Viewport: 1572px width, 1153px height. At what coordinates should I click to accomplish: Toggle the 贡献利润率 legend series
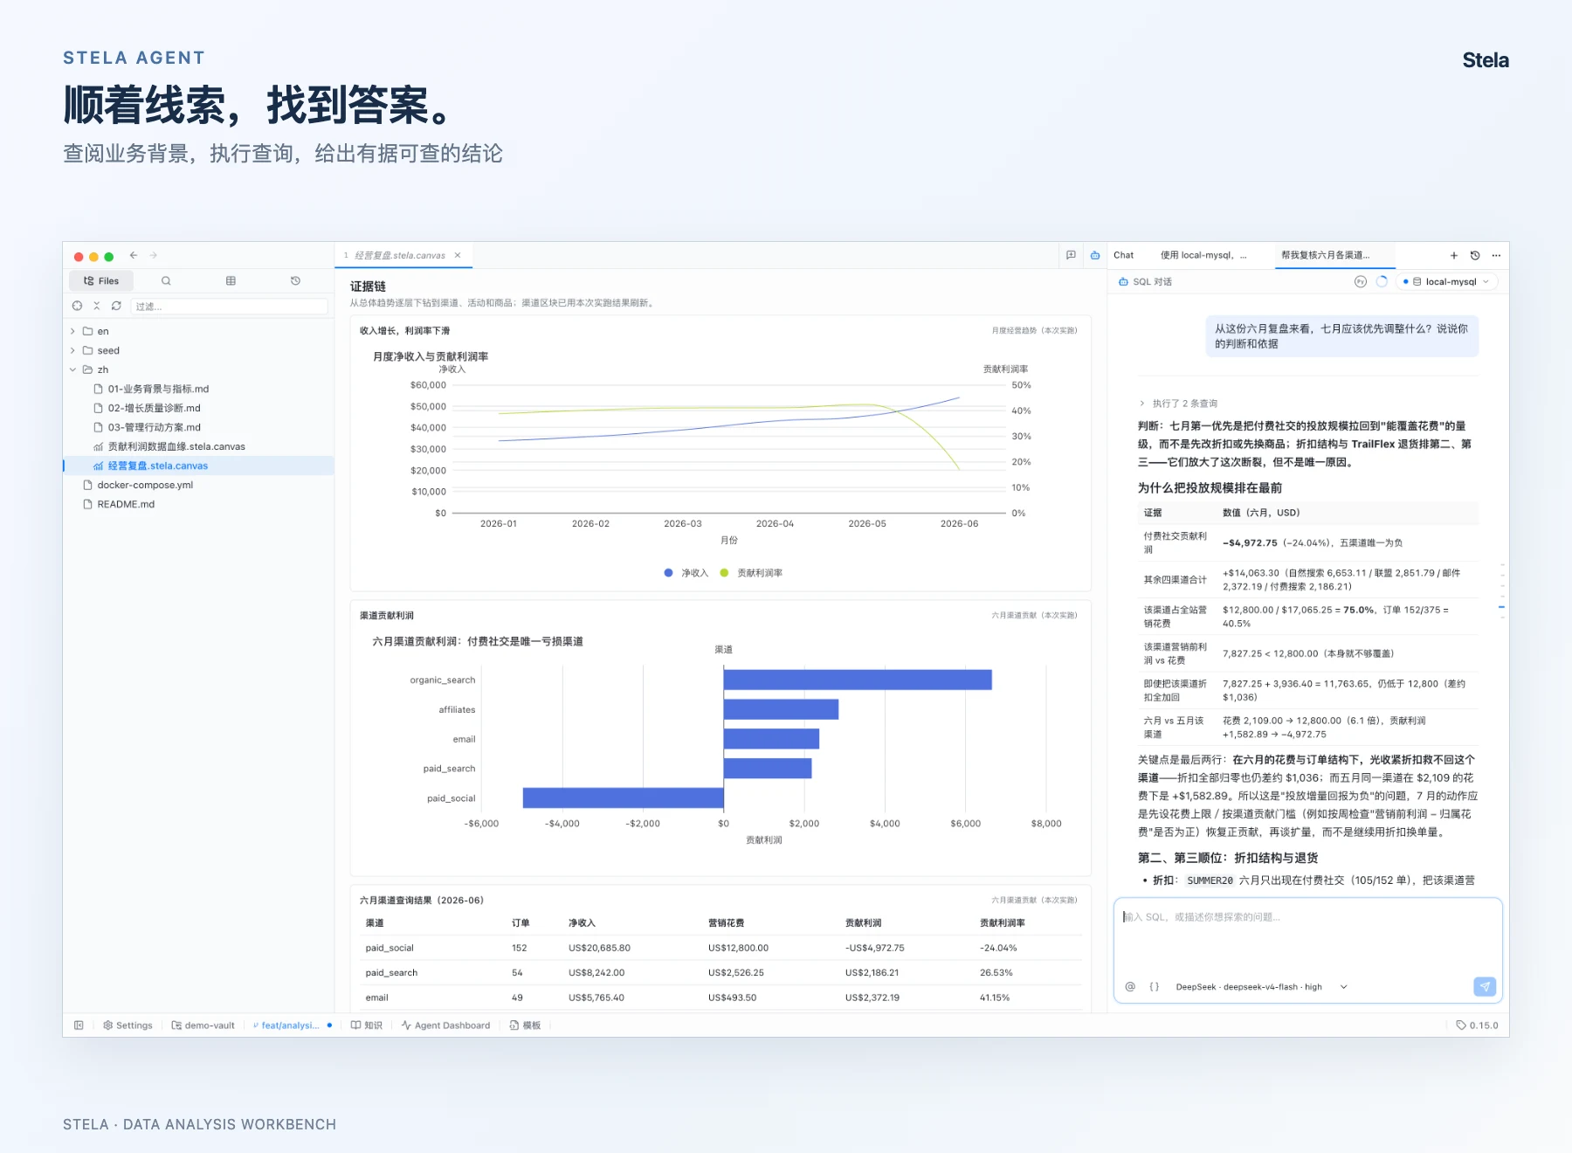751,573
